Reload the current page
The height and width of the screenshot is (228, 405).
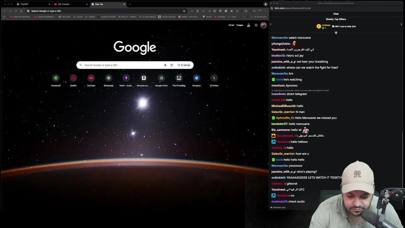16,11
